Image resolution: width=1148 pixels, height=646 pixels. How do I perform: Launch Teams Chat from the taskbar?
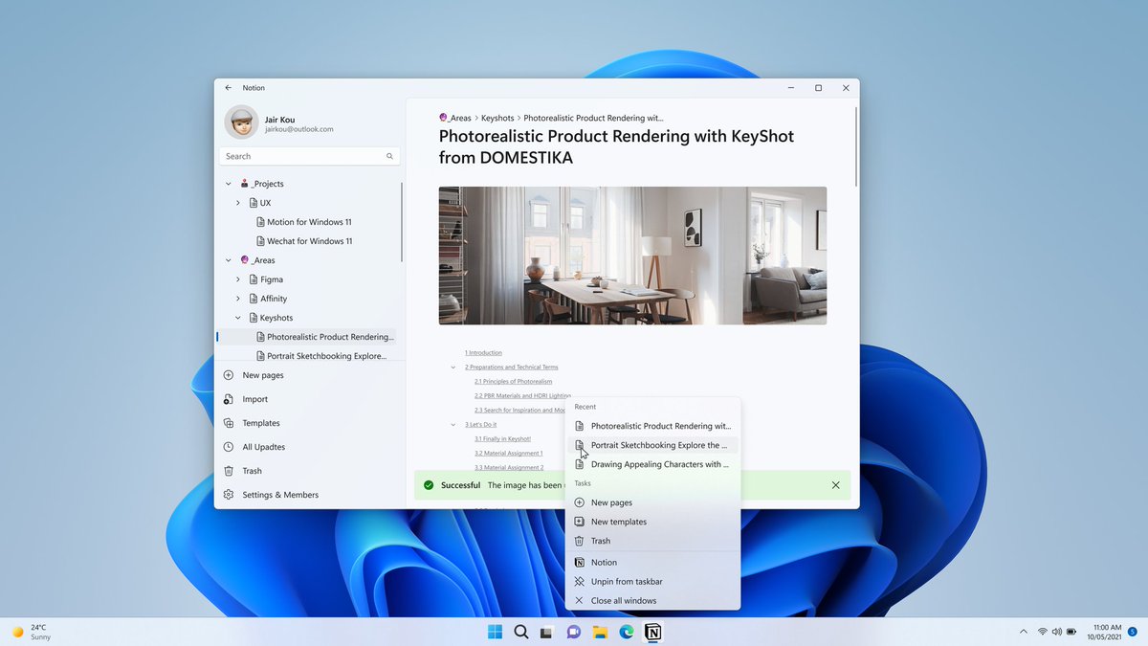574,632
